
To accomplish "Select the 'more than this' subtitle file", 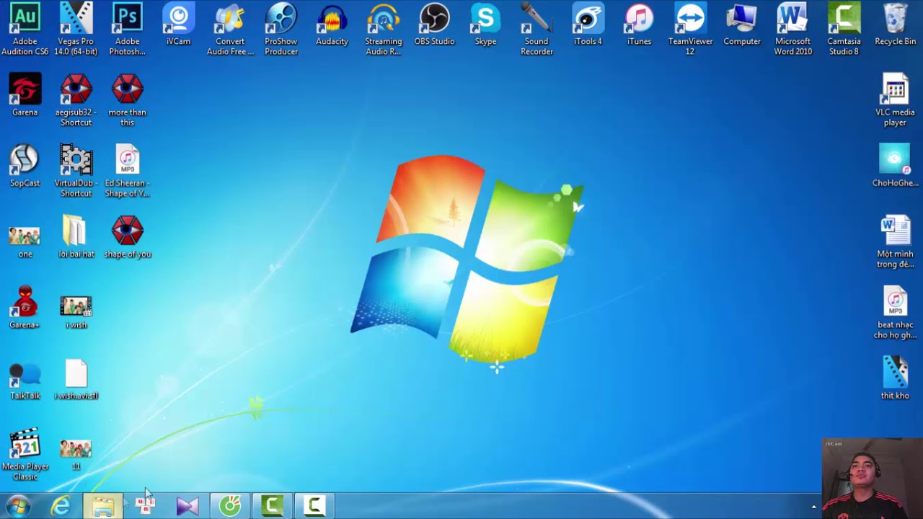I will coord(127,100).
